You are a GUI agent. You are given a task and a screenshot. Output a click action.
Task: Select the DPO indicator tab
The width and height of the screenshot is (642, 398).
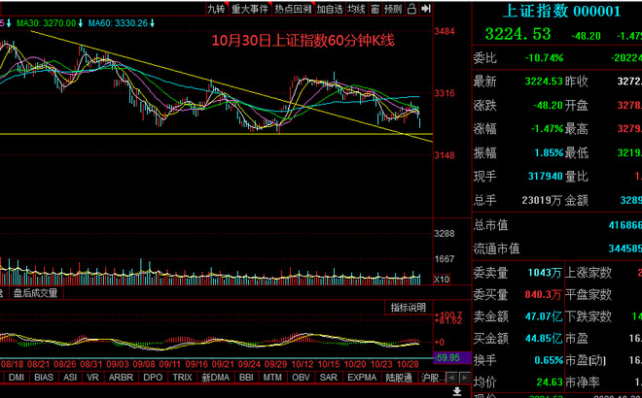(x=153, y=378)
